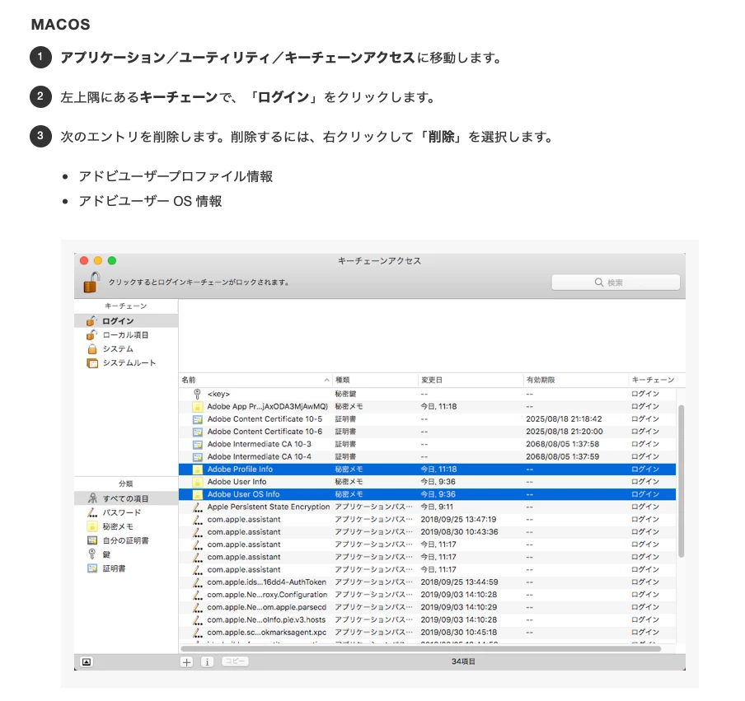Click note icon of Adobe App Pr... entry
Image resolution: width=745 pixels, height=701 pixels.
(x=197, y=407)
